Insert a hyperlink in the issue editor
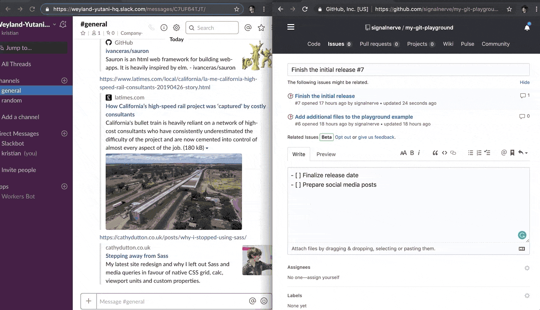Screen dimensions: 540x310 [453, 153]
